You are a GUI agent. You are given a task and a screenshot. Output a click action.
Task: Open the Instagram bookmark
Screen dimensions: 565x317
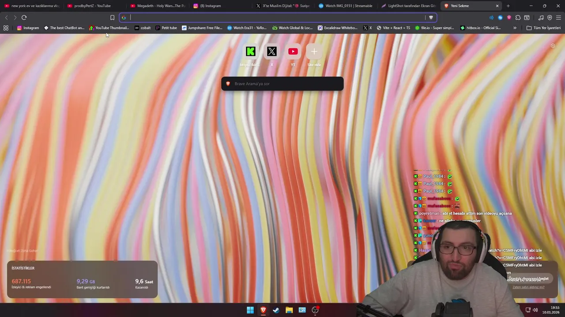point(28,28)
